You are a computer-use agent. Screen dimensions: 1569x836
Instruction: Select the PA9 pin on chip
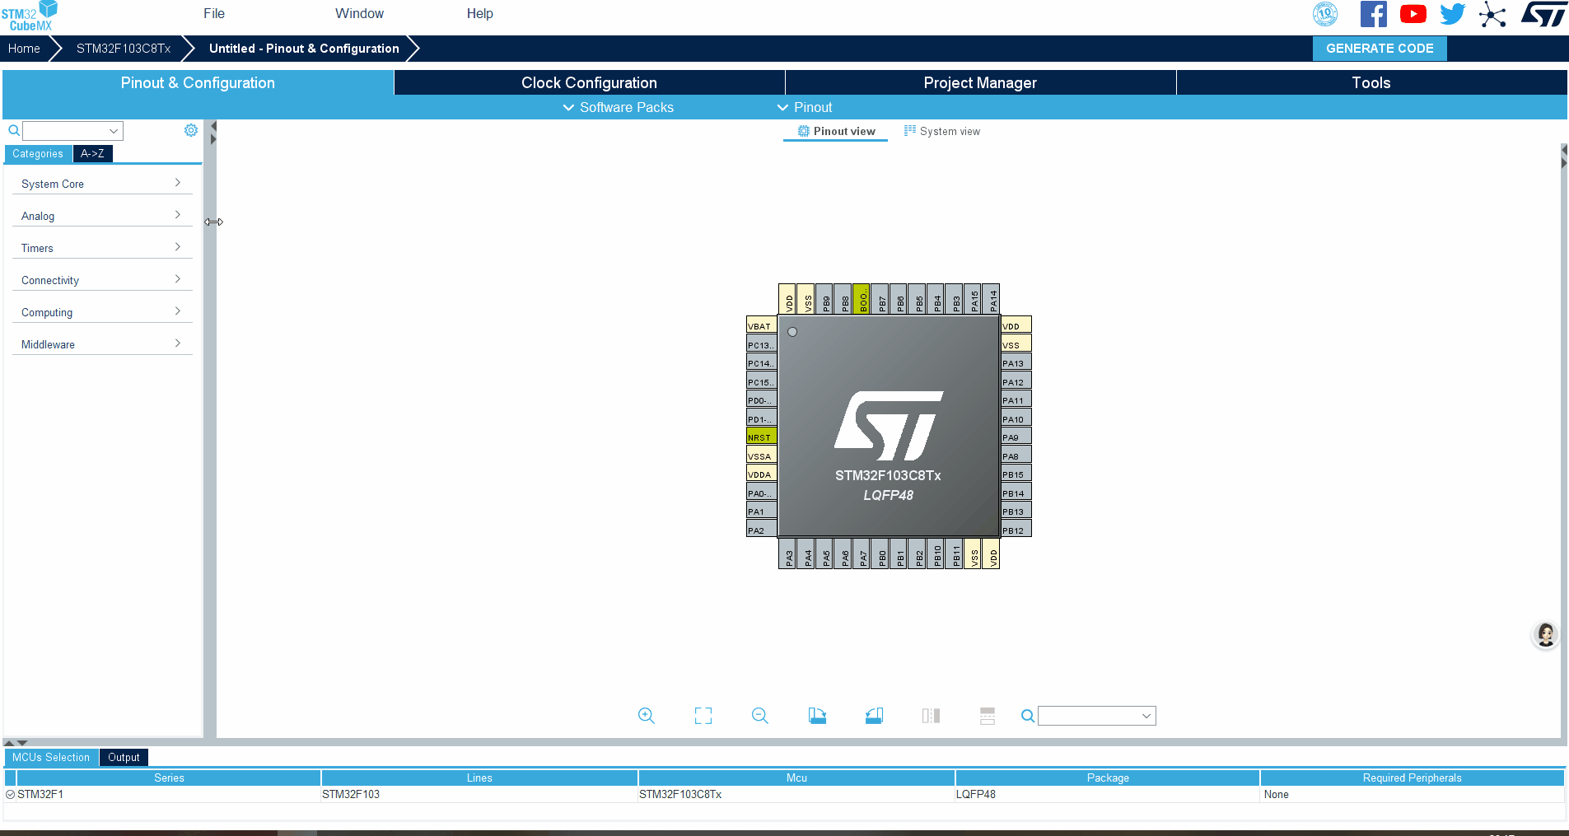pos(1016,437)
